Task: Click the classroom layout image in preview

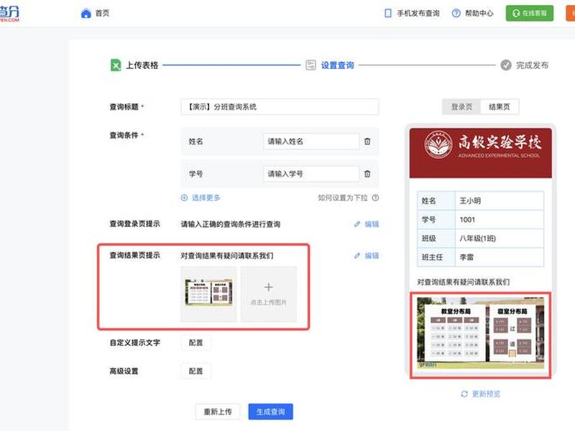Action: click(480, 333)
